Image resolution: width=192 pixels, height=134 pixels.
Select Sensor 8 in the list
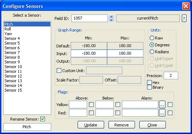pos(27,57)
